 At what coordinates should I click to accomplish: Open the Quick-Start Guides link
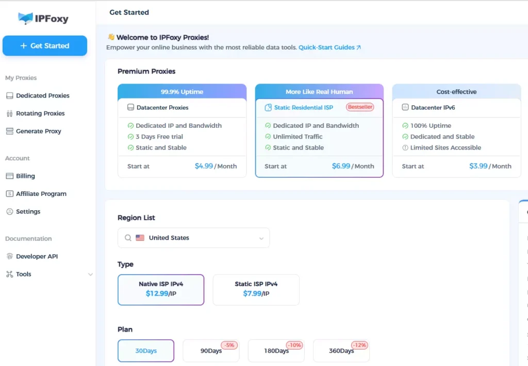(329, 47)
